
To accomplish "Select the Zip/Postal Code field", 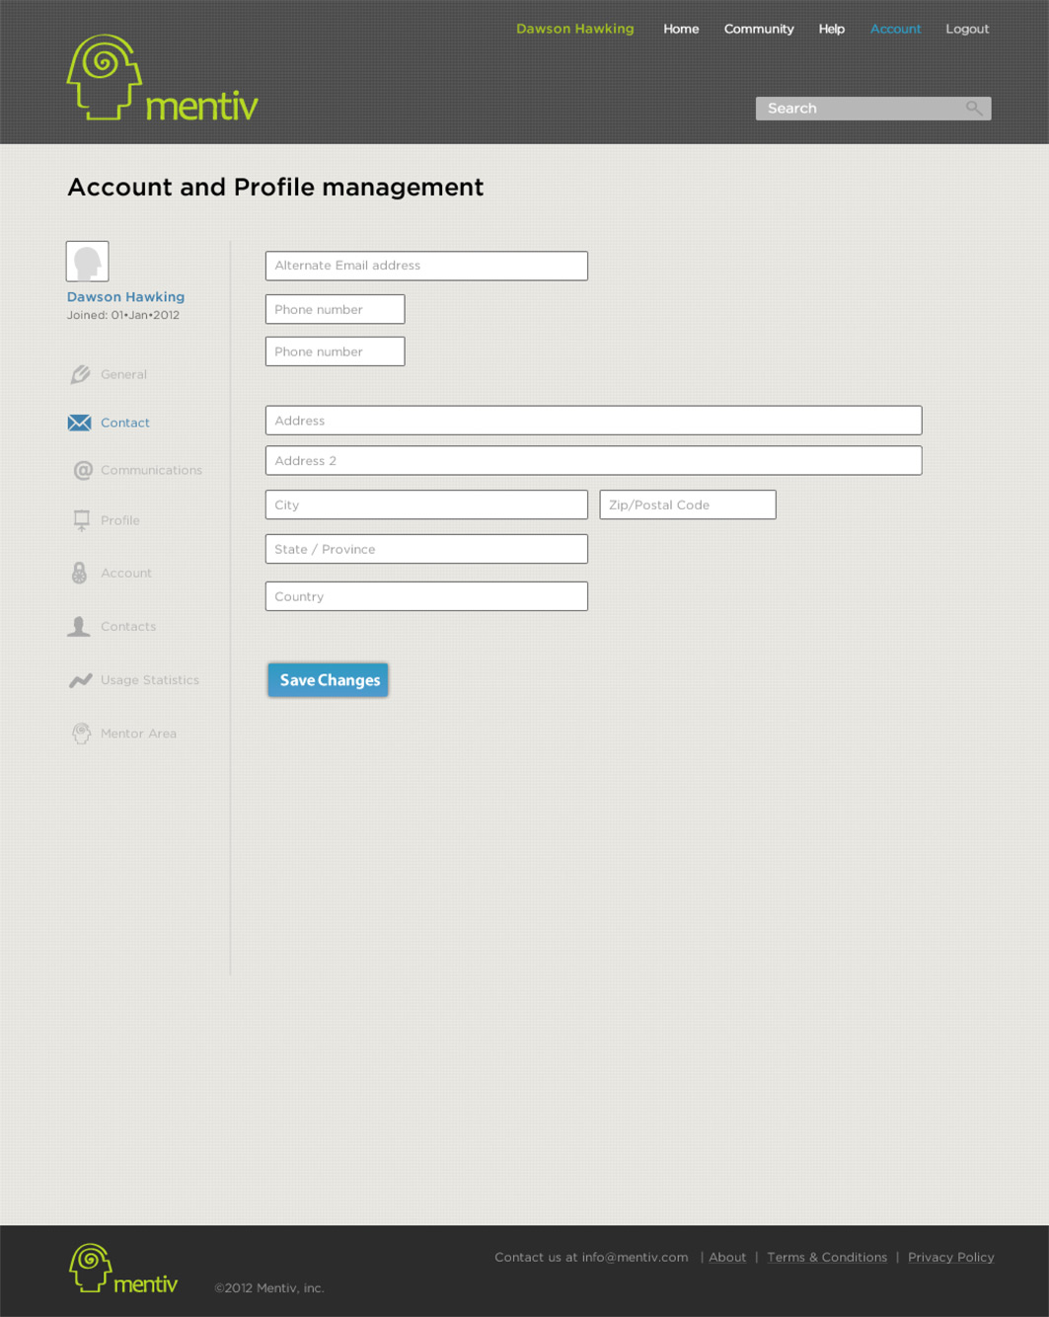I will (x=688, y=504).
